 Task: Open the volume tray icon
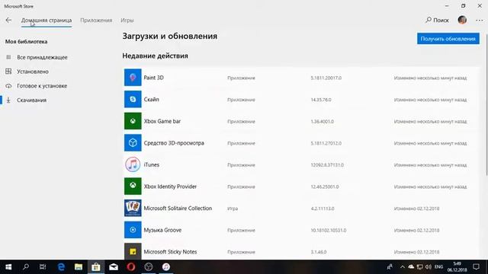429,267
